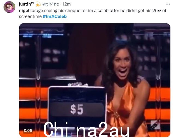The height and width of the screenshot is (138, 173).
Task: Open the tweet via the 12m timestamp
Action: click(67, 4)
